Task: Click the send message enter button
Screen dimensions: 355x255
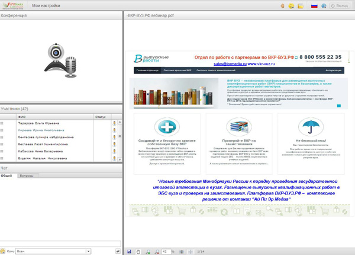Action: [x=118, y=251]
